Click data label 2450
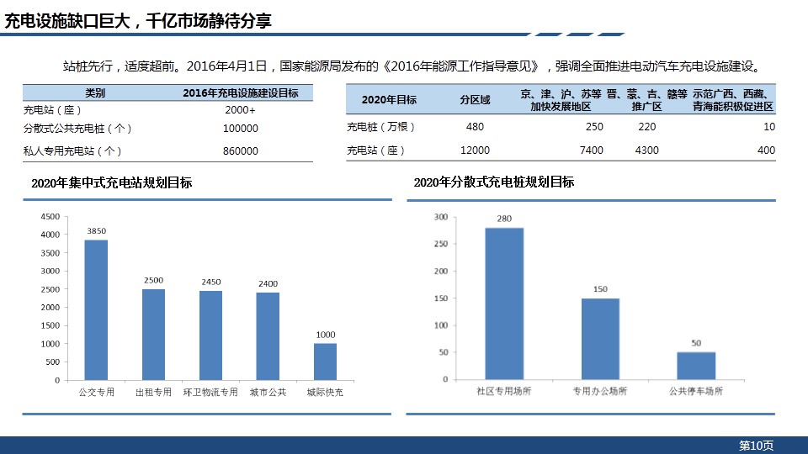The width and height of the screenshot is (808, 454). tap(210, 282)
